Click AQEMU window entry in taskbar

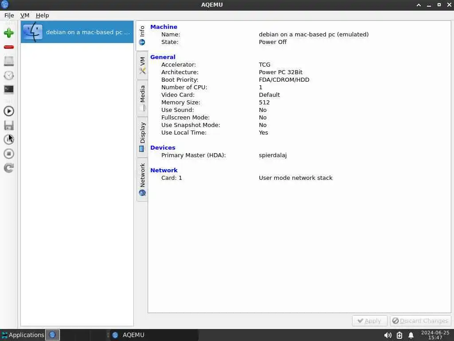pyautogui.click(x=154, y=335)
